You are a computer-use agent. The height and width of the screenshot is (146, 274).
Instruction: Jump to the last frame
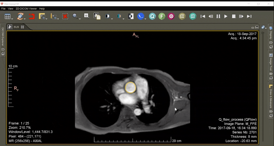[x=249, y=16]
